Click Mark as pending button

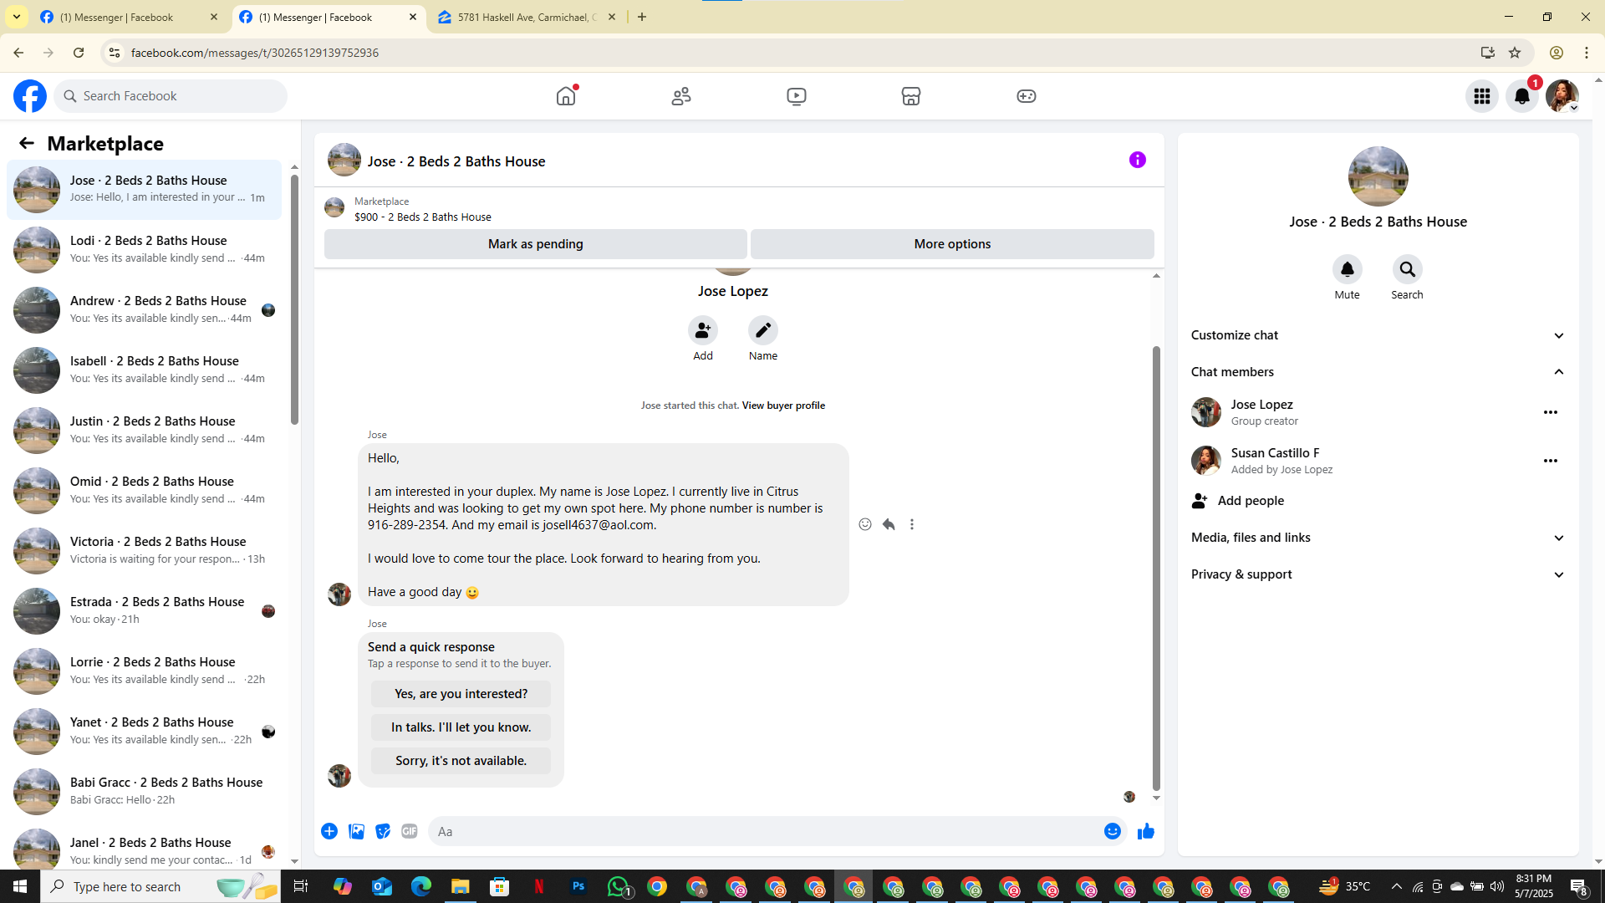535,244
